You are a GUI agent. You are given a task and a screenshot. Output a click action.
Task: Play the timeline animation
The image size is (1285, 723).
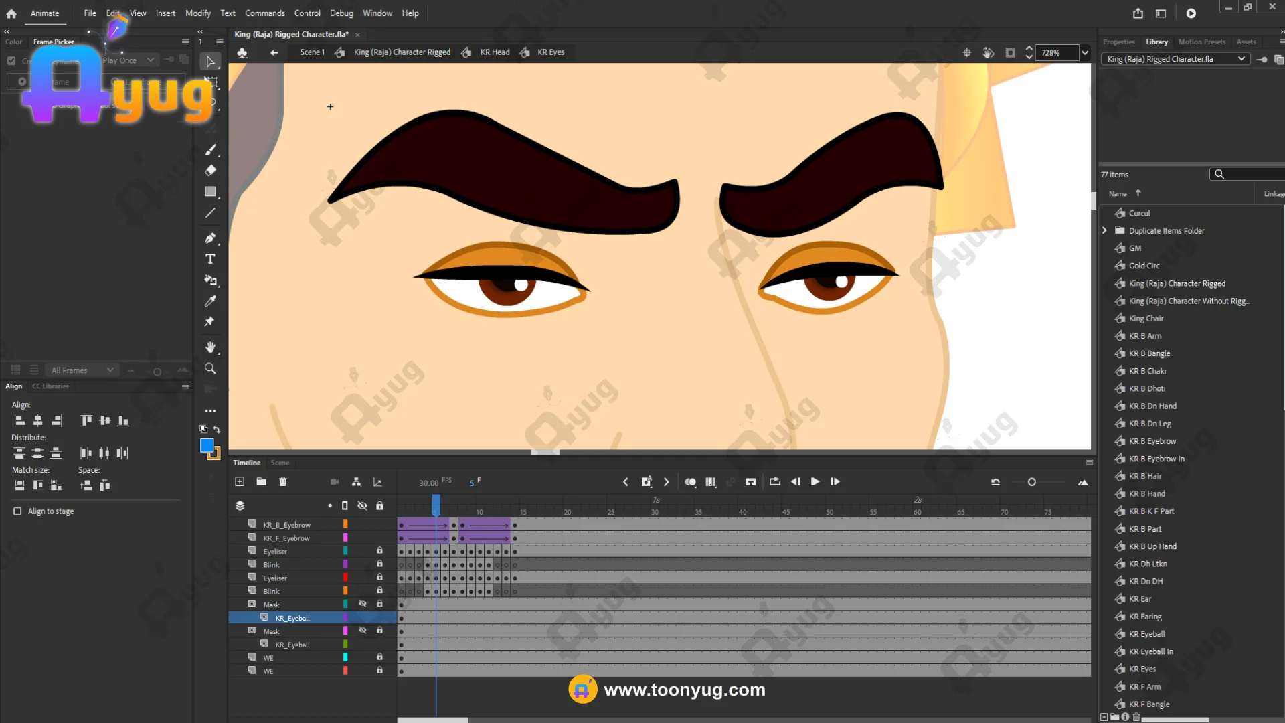click(815, 481)
